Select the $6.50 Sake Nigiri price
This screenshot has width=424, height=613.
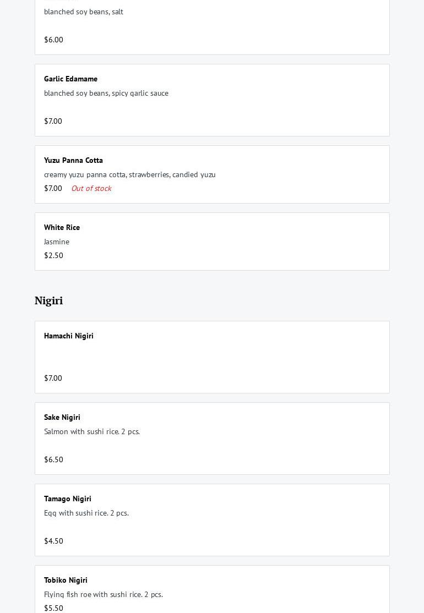click(53, 459)
